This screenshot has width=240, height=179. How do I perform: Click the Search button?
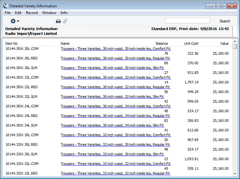(x=224, y=21)
